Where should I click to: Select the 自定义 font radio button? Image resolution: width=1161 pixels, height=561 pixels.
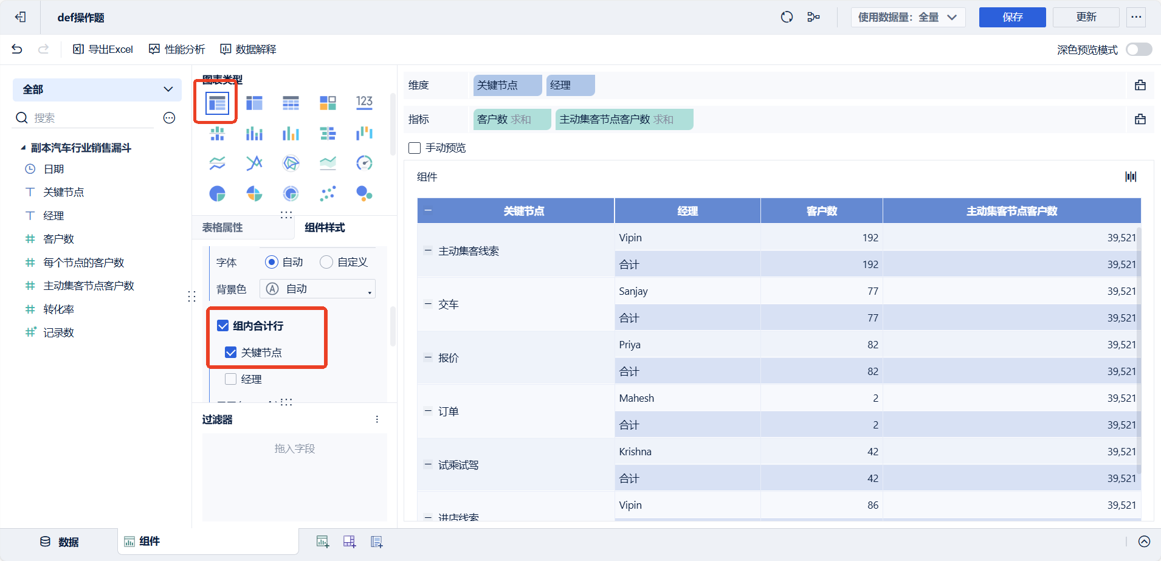[x=326, y=262]
